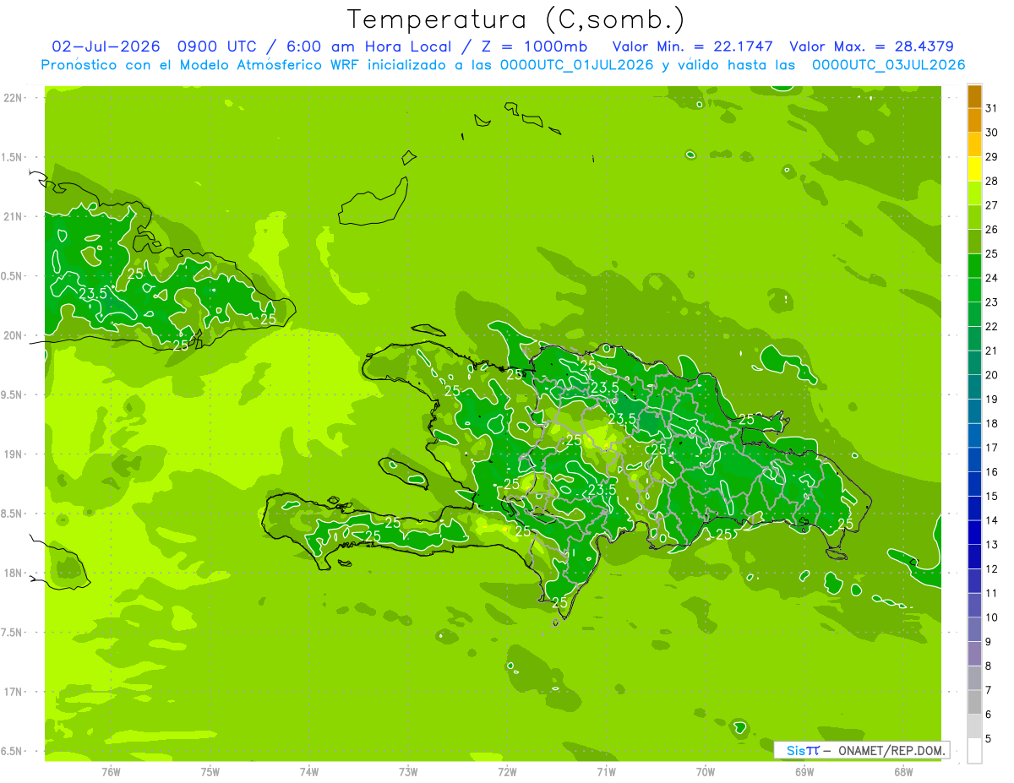Select the white swatch below label 5
Image resolution: width=1014 pixels, height=783 pixels.
click(x=974, y=751)
